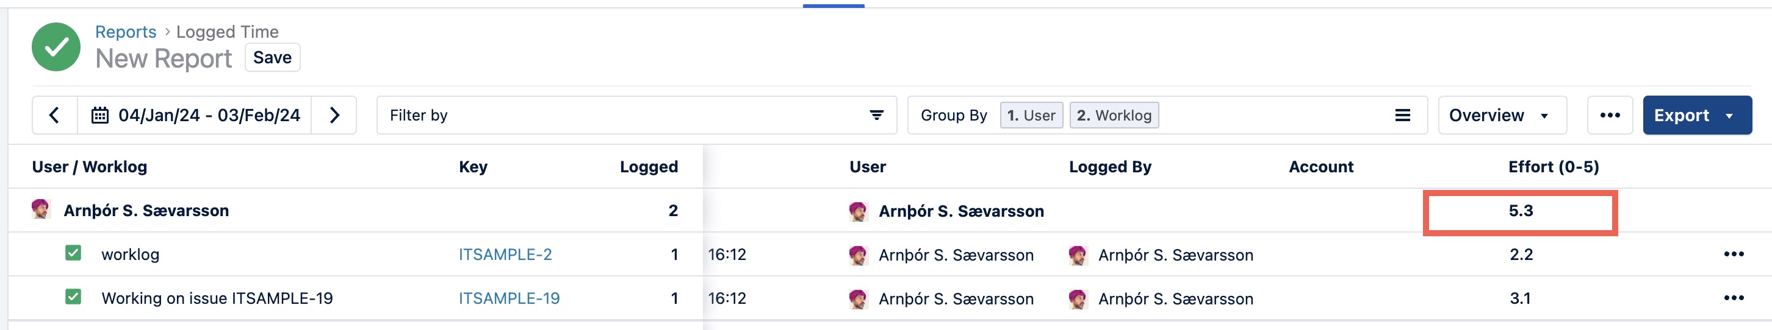Image resolution: width=1772 pixels, height=330 pixels.
Task: Toggle checkbox for the 'worklog' entry
Action: click(73, 253)
